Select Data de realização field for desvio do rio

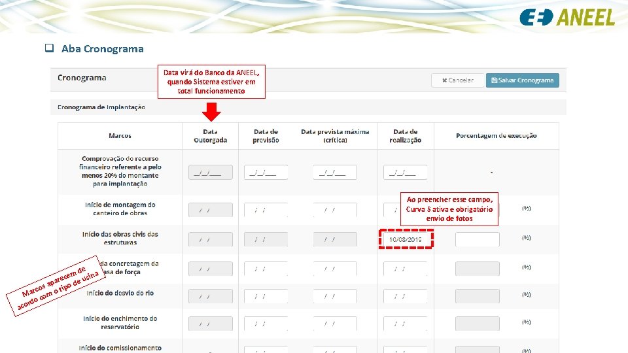pos(406,296)
